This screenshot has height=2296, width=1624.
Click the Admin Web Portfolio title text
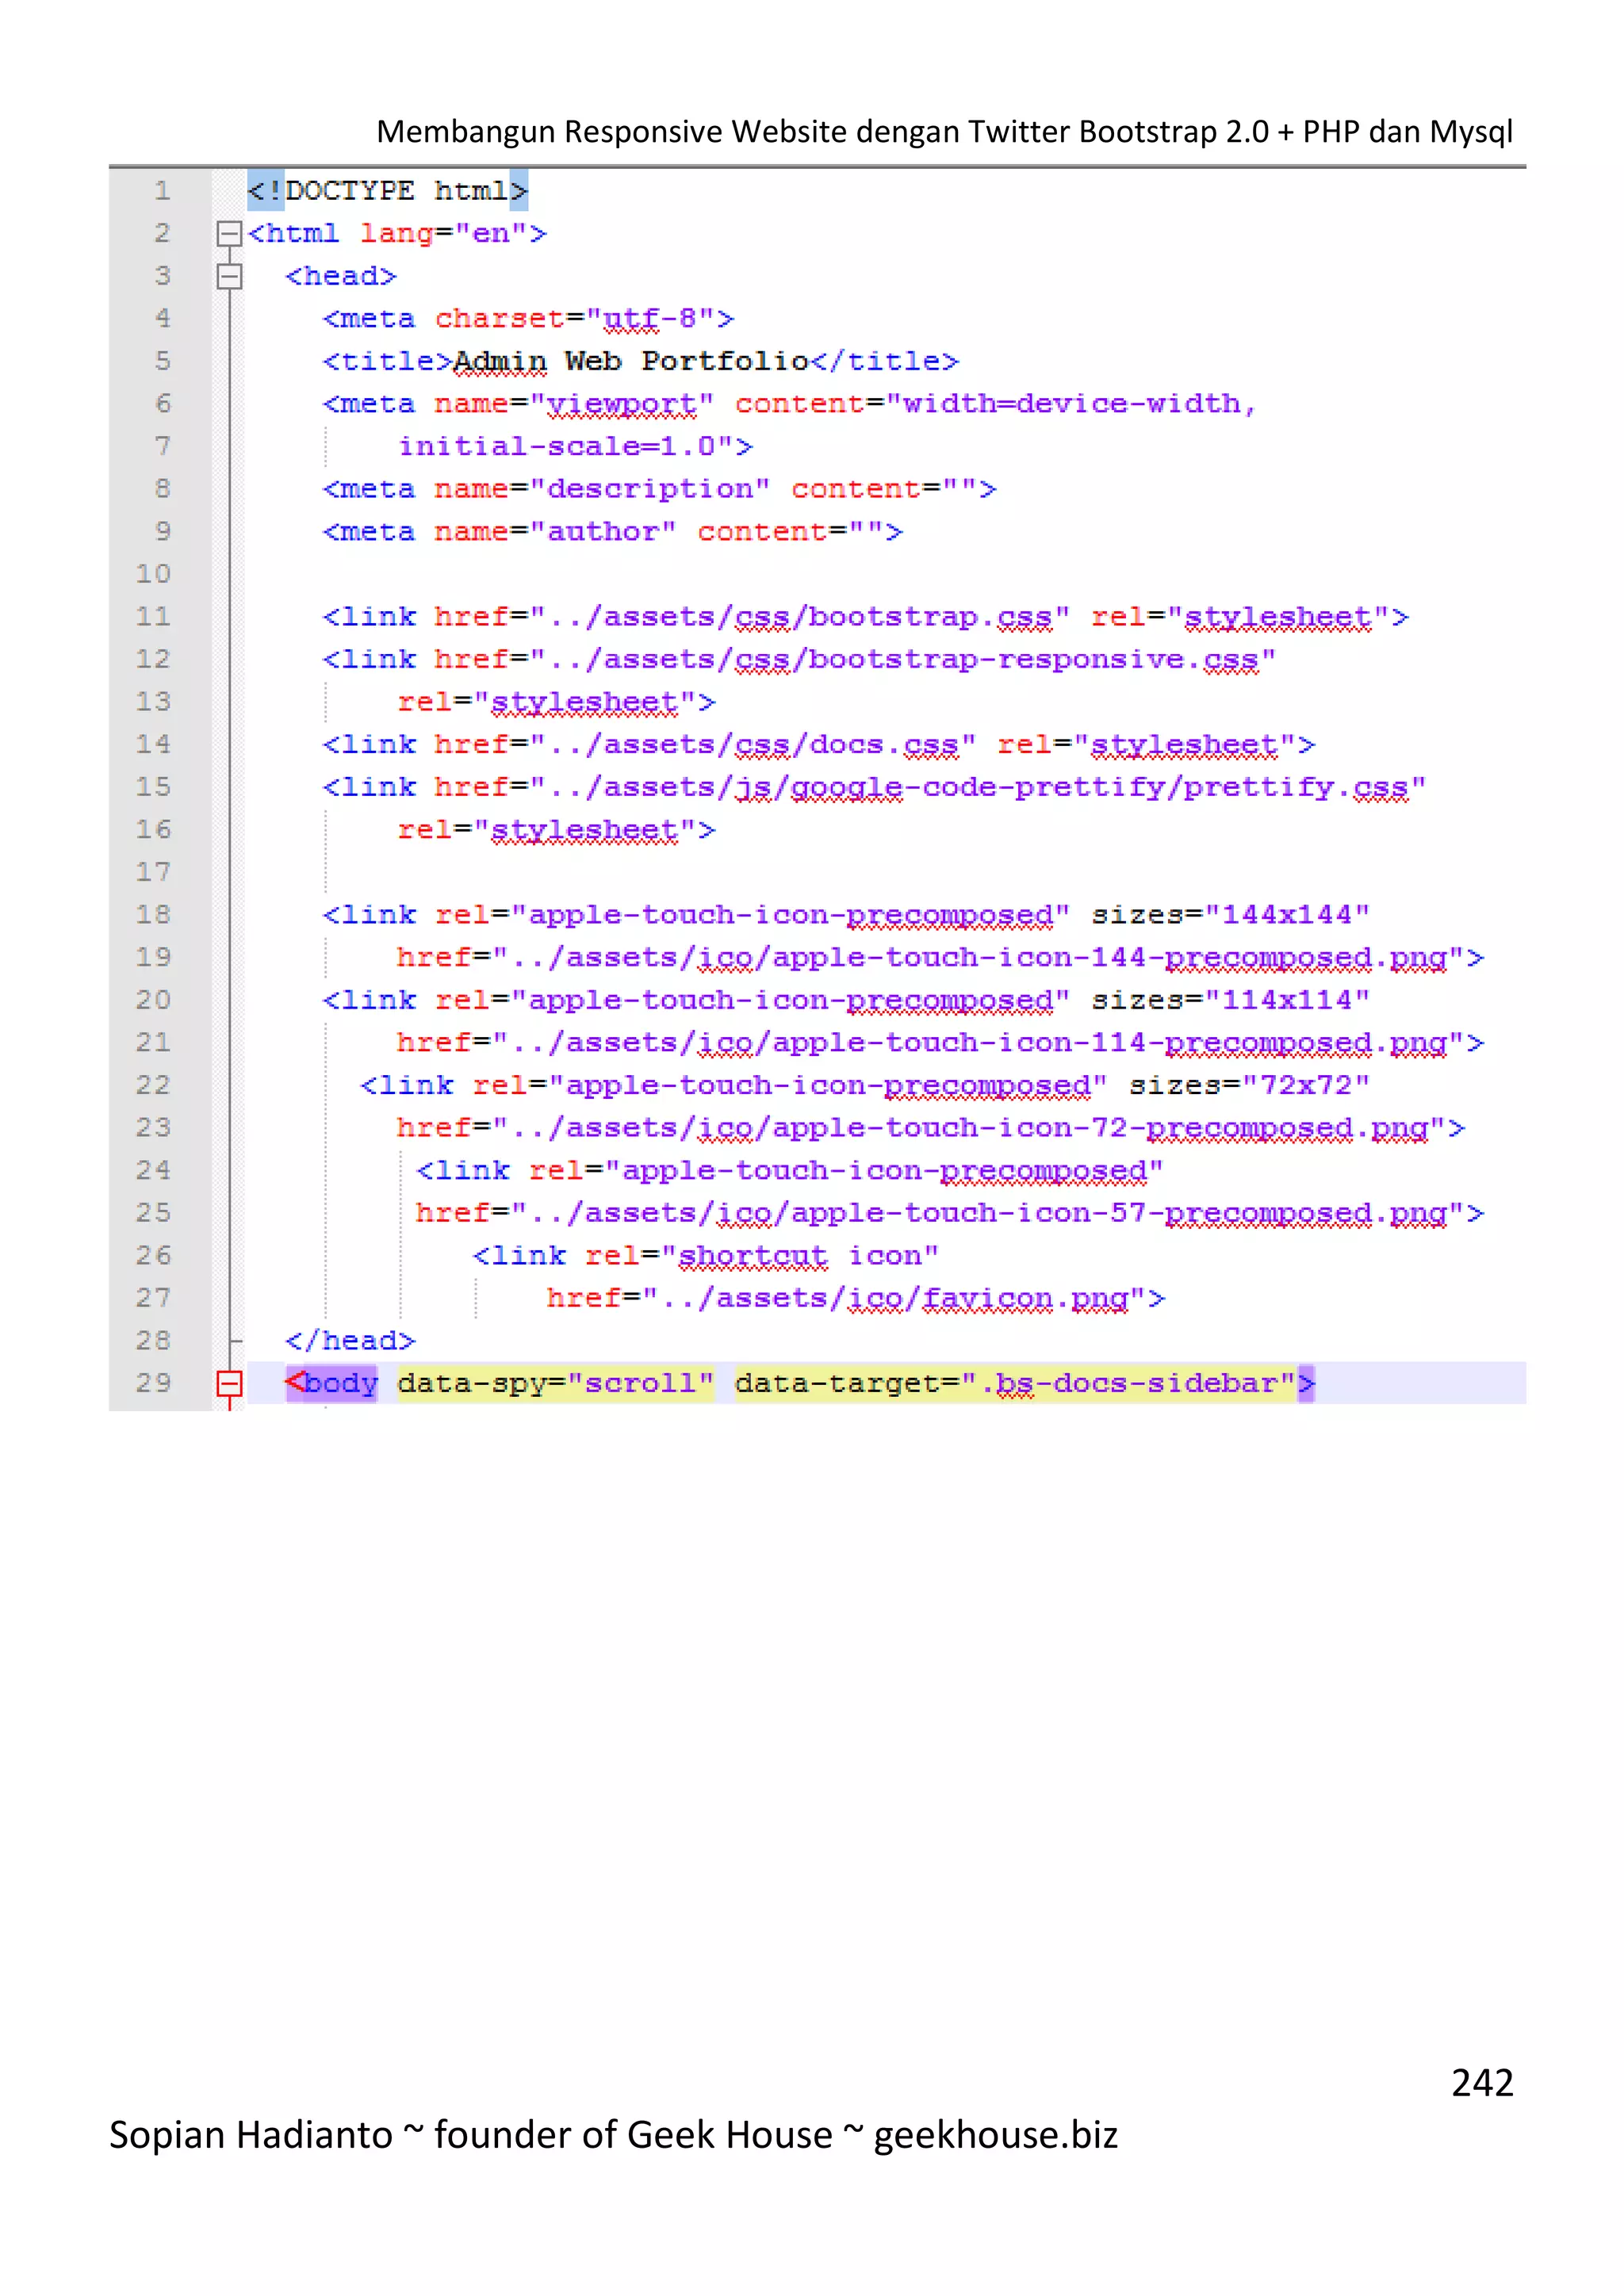point(630,361)
